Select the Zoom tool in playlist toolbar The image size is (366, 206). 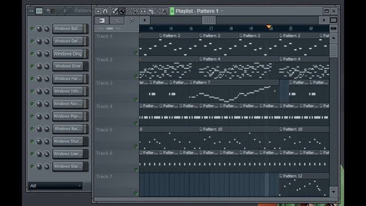[x=164, y=11]
